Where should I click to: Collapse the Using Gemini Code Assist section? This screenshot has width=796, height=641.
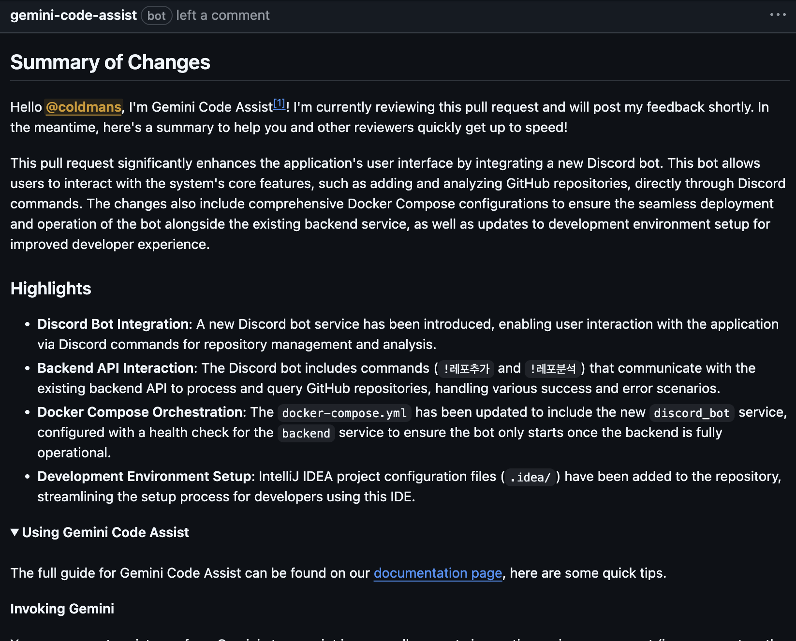[15, 532]
